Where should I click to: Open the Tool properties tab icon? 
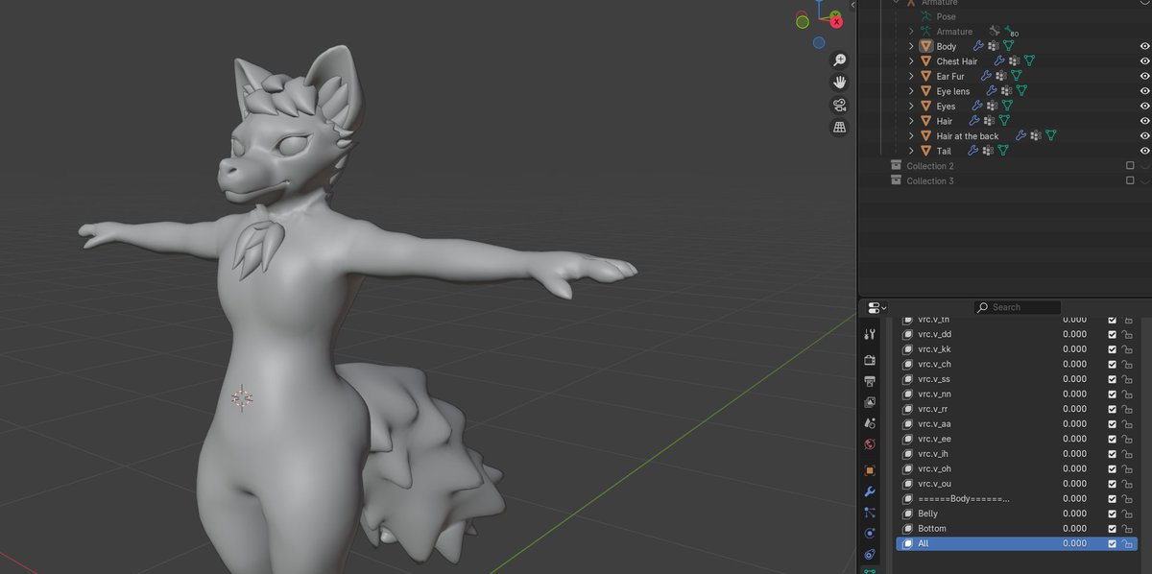click(x=870, y=334)
